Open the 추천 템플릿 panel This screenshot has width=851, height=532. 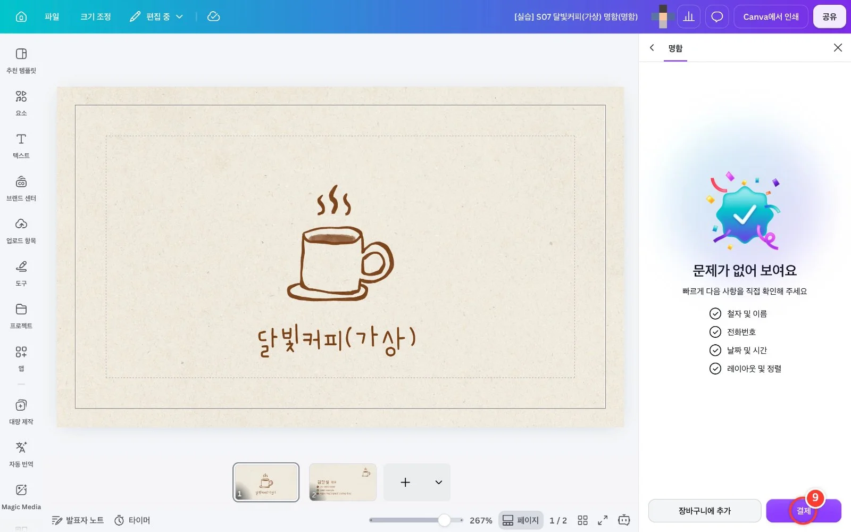click(21, 60)
